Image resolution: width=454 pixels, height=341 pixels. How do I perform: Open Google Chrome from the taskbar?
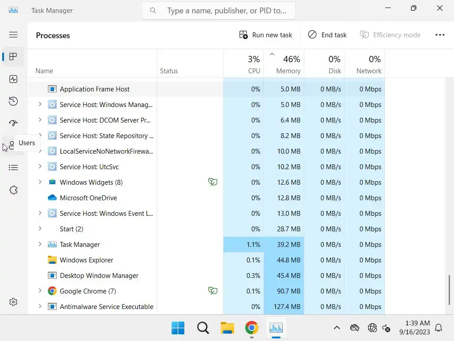coord(252,328)
